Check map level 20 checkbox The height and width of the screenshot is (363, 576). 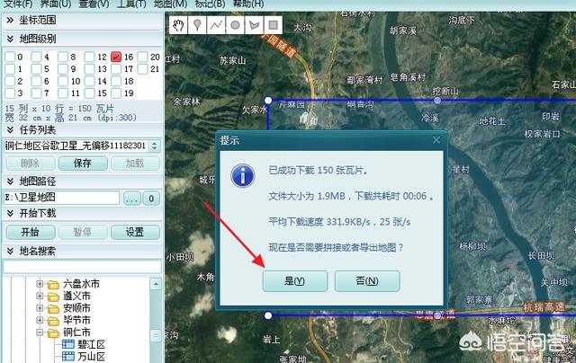143,58
